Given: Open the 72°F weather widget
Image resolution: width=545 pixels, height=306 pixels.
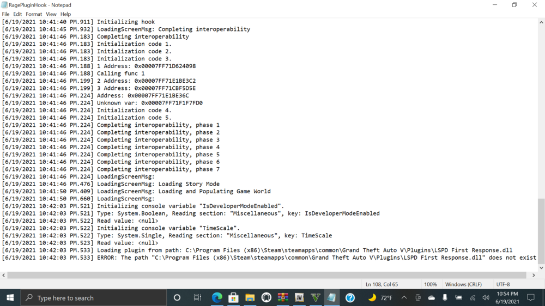Looking at the screenshot, I should point(380,298).
